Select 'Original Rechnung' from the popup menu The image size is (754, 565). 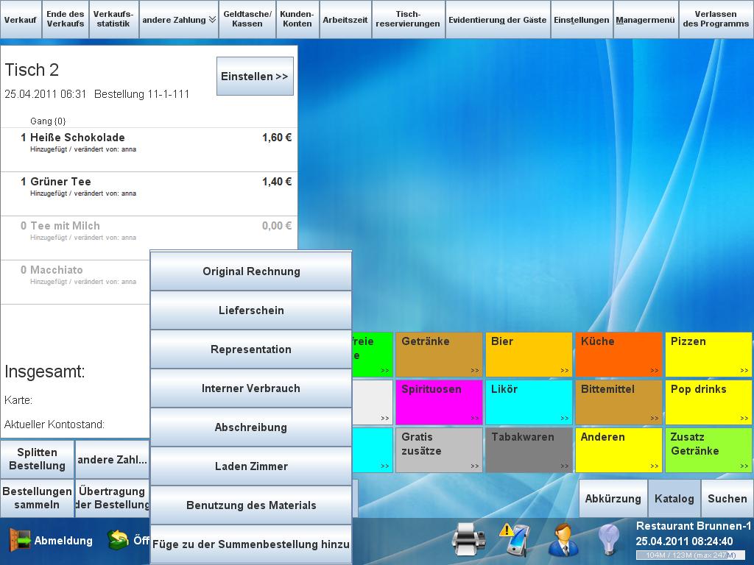coord(251,271)
